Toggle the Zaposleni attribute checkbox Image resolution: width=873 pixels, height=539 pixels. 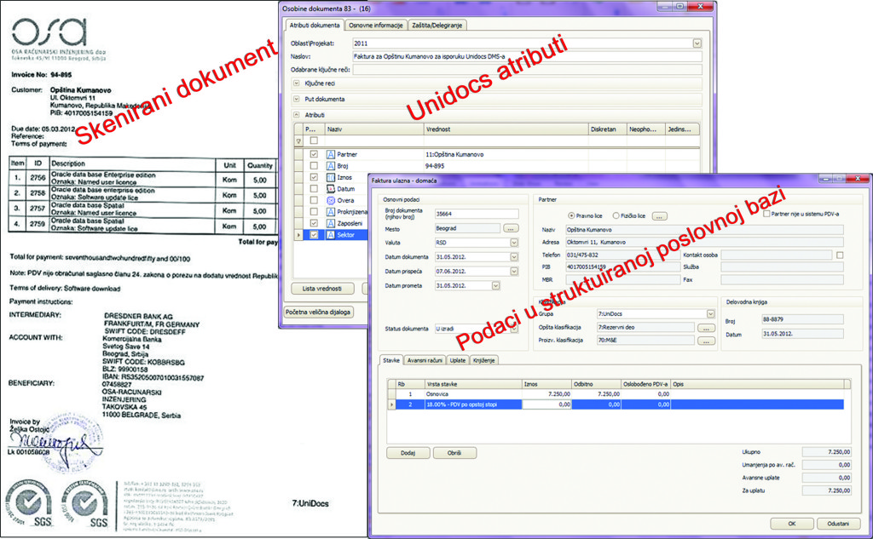coord(314,223)
